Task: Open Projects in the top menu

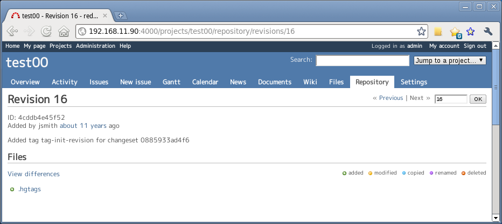Action: [x=60, y=46]
